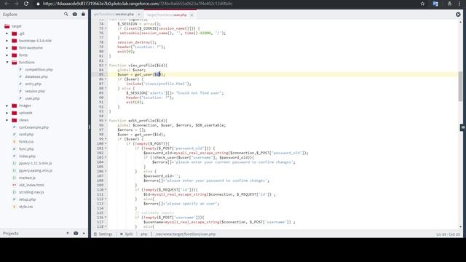Image resolution: width=466 pixels, height=262 pixels.
Task: Click the browser reload button
Action: point(26,4)
